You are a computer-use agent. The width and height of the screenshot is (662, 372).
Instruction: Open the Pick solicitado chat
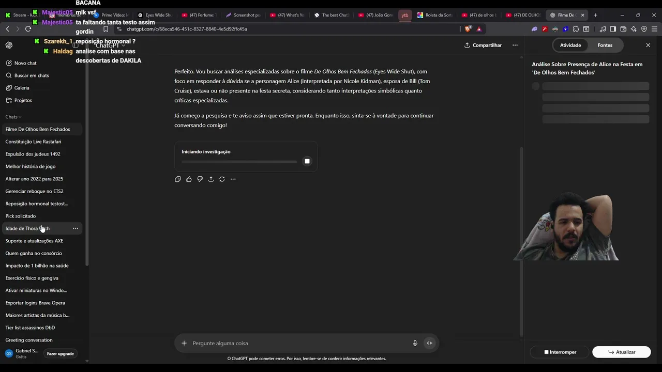coord(41,216)
